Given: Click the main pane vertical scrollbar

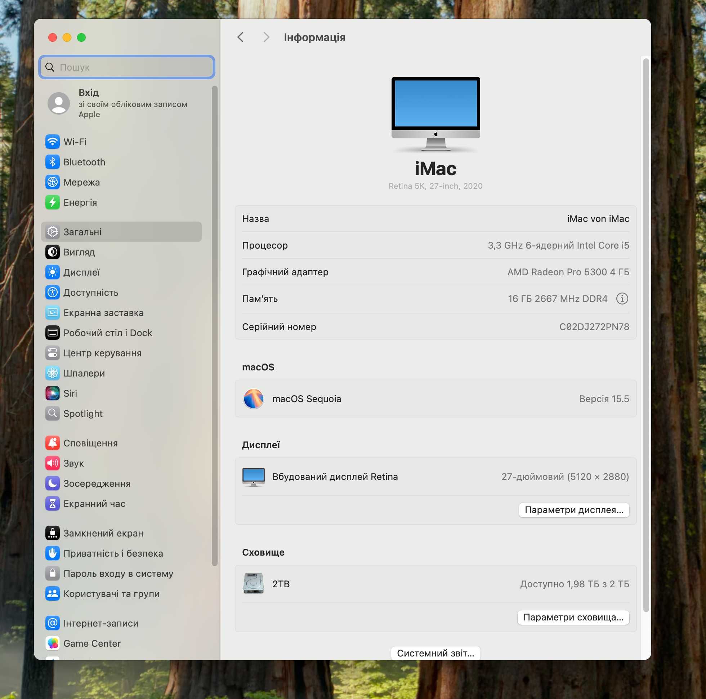Looking at the screenshot, I should [x=646, y=334].
